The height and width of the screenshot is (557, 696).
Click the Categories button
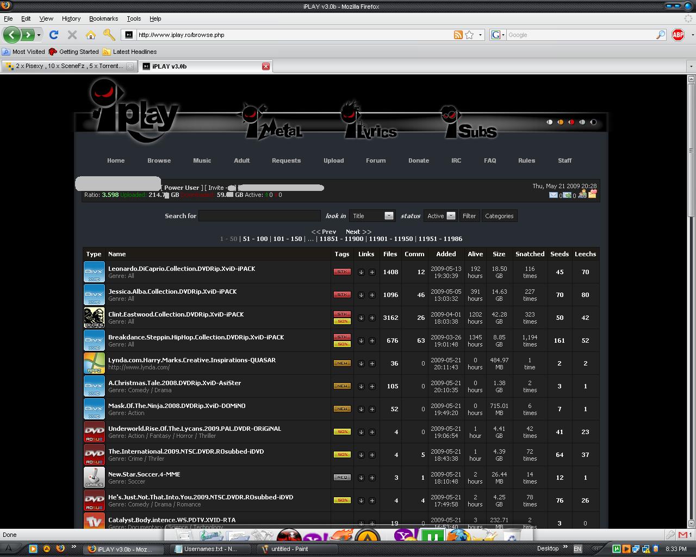coord(499,216)
